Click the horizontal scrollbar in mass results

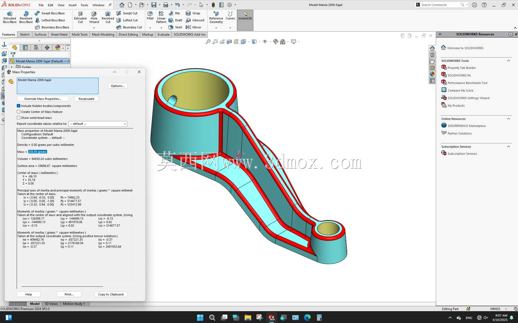[x=62, y=286]
